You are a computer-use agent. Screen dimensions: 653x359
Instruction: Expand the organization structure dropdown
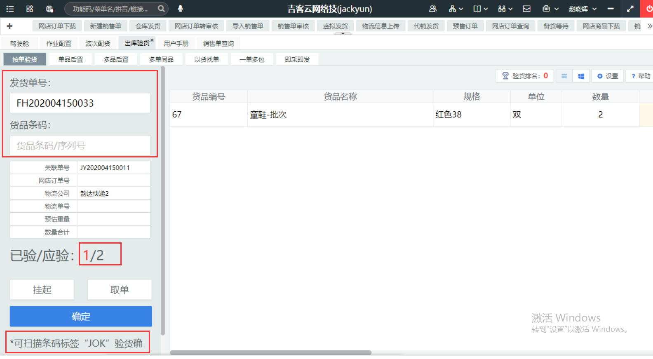point(456,9)
